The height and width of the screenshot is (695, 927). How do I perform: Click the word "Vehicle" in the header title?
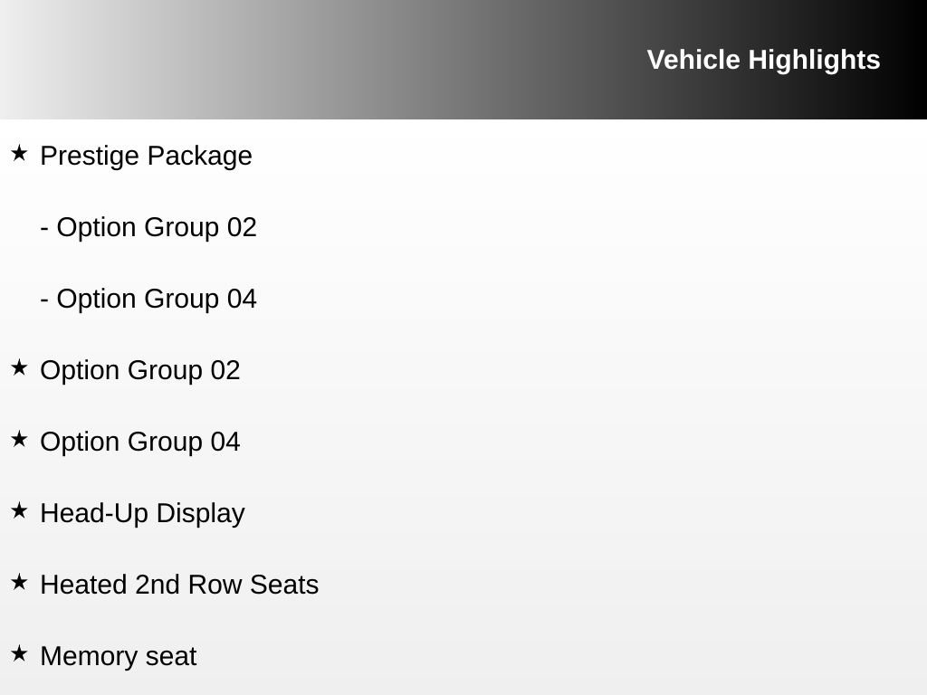tap(694, 60)
